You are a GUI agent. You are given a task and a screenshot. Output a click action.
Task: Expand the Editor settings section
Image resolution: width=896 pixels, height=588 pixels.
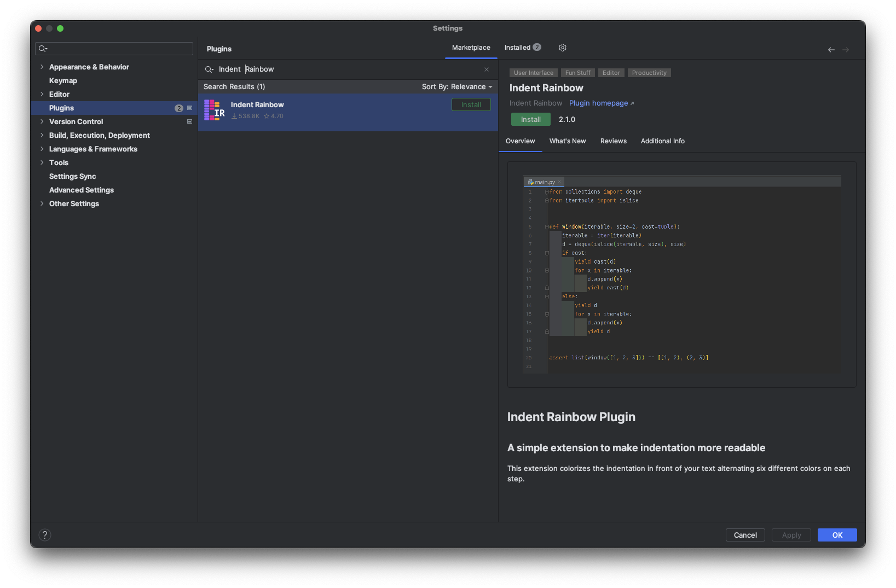point(42,94)
